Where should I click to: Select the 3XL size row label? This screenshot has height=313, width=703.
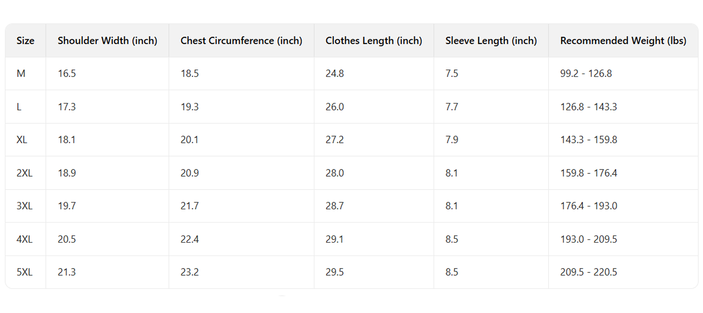tap(24, 206)
